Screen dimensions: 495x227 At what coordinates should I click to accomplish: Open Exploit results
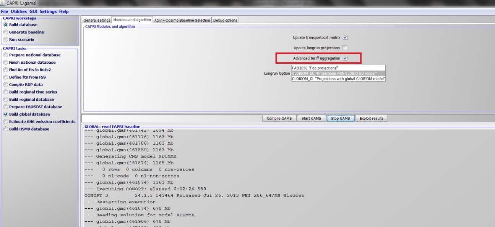tap(372, 118)
